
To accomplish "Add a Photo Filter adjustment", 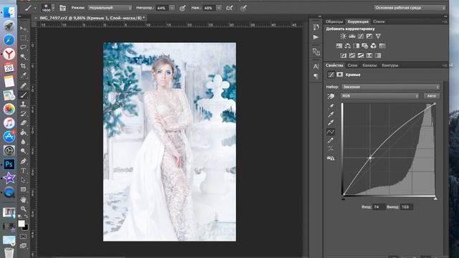I will tap(365, 46).
